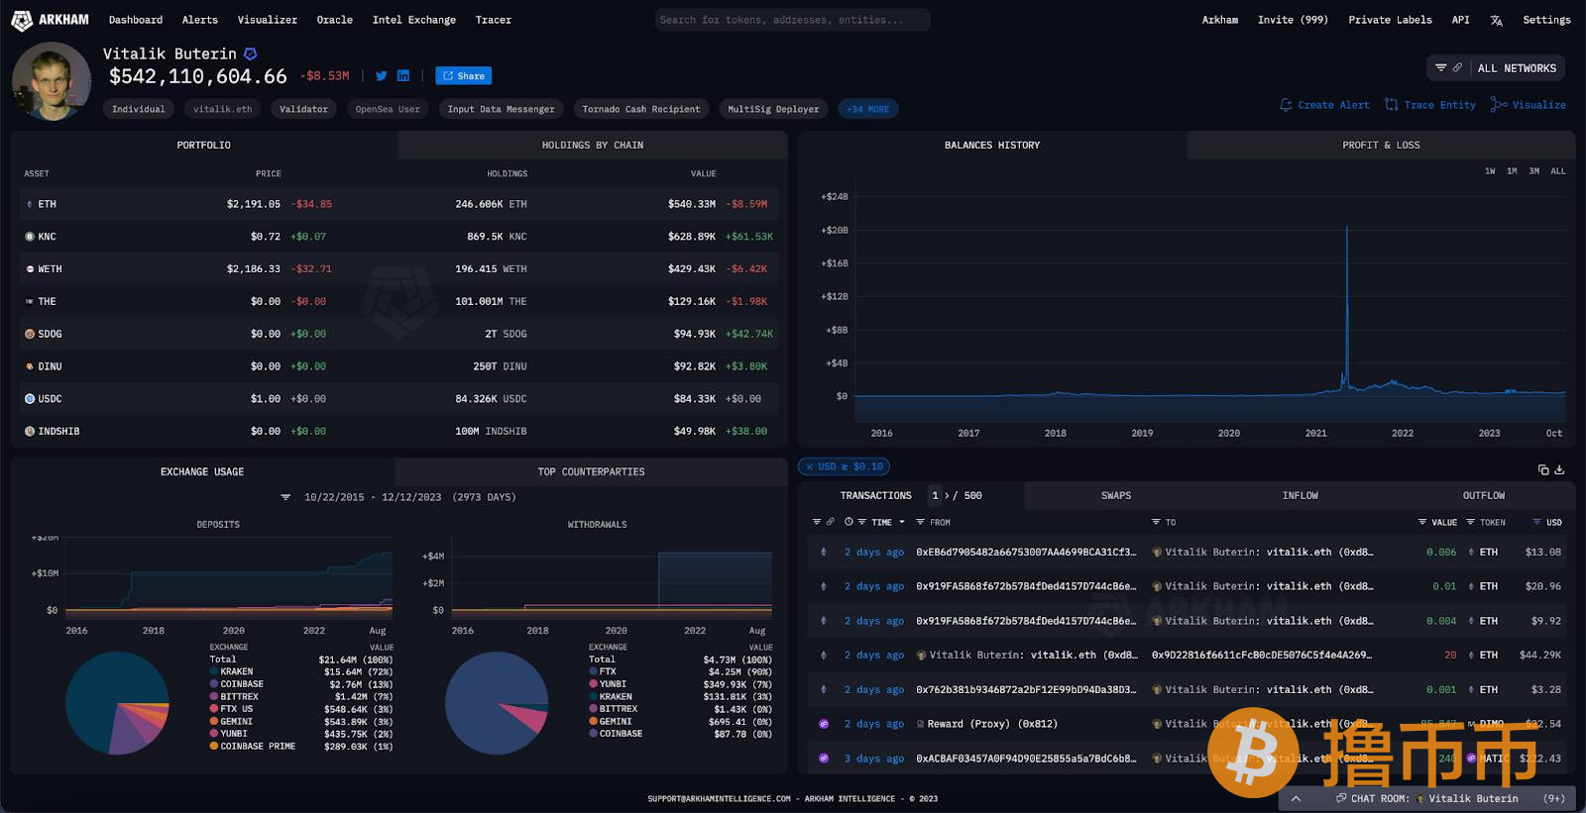Click the FTX legend swatch under Withdrawals

[593, 671]
